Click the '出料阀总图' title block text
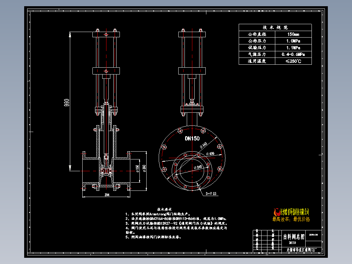352x264 pixels. tap(294, 237)
